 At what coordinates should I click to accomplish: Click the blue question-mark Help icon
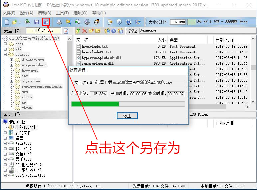(x=128, y=22)
